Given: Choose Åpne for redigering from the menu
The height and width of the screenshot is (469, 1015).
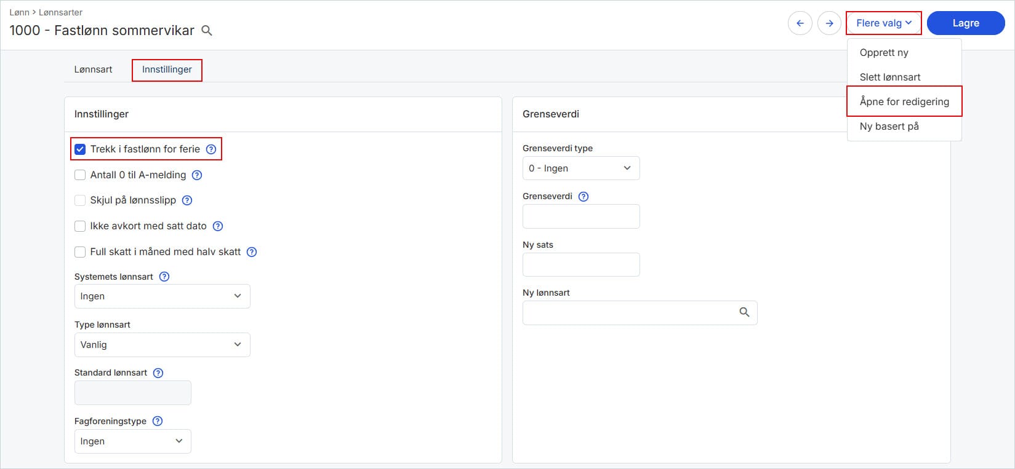Looking at the screenshot, I should point(904,102).
